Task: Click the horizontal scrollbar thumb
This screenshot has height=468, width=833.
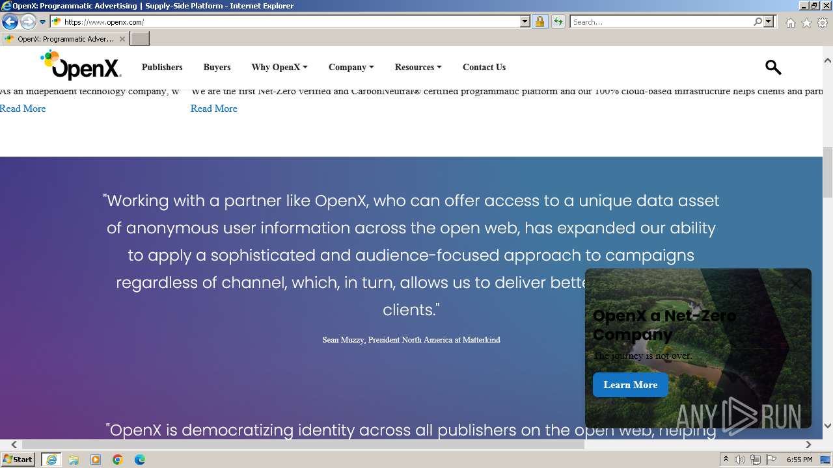Action: click(x=303, y=445)
